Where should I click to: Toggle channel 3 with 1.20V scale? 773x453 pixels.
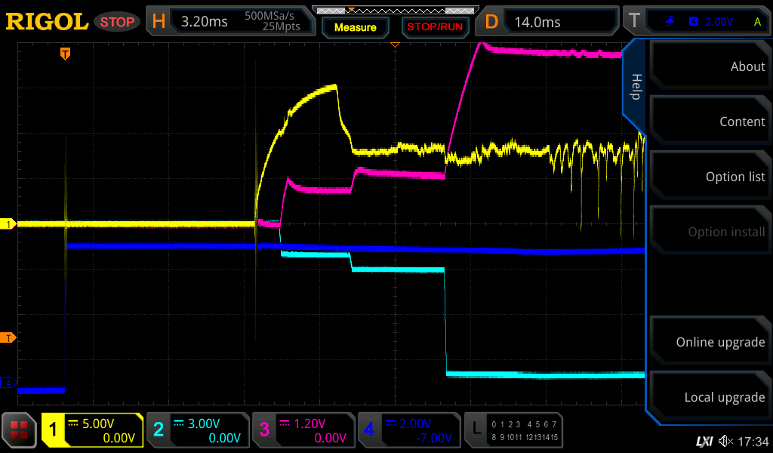click(303, 430)
